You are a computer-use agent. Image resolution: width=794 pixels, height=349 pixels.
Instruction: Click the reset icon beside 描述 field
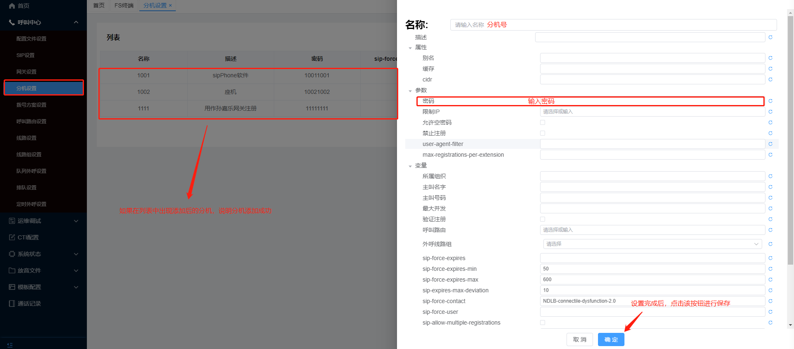[770, 37]
